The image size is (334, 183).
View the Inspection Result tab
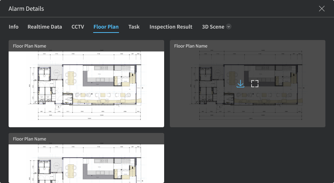point(171,27)
